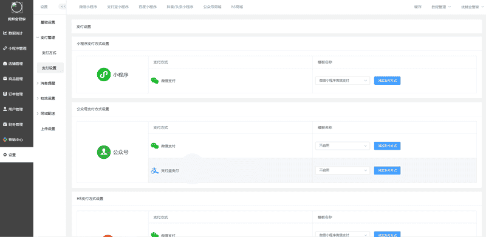Click the green 公众号 person logo
Screen dimensions: 486x237
click(x=104, y=152)
